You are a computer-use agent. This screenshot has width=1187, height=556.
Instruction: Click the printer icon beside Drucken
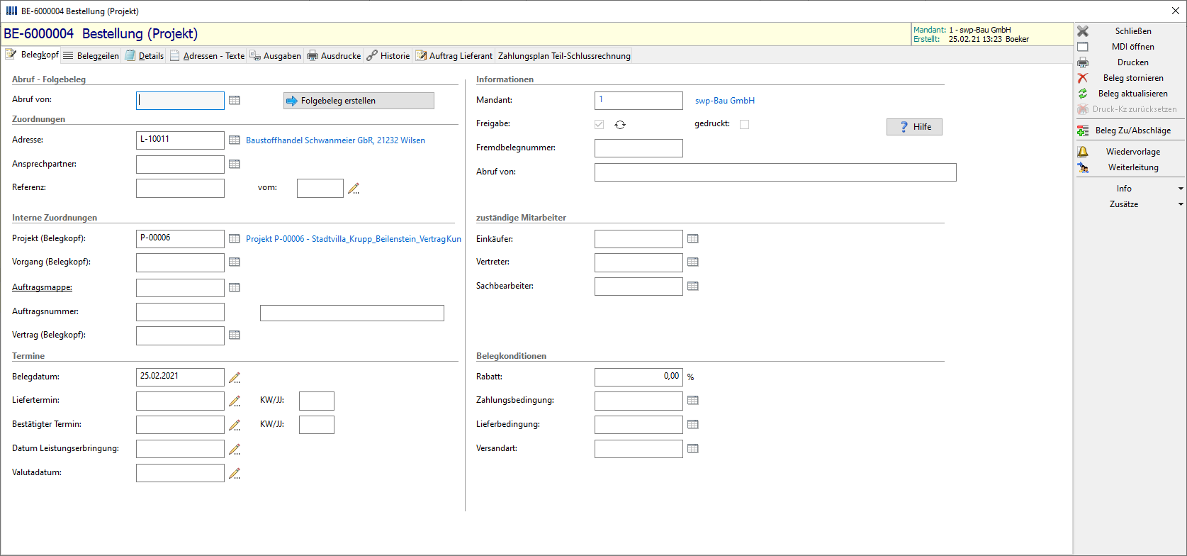(x=1083, y=62)
